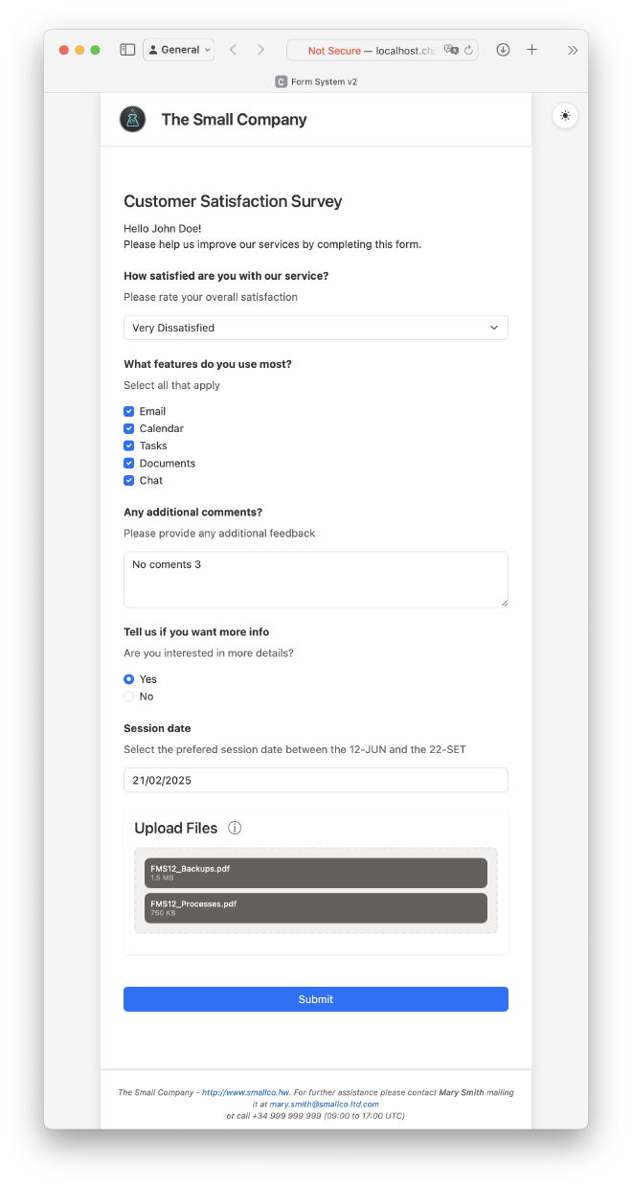Click The Small Company flask logo
Viewport: 632px width, 1187px height.
[x=133, y=119]
